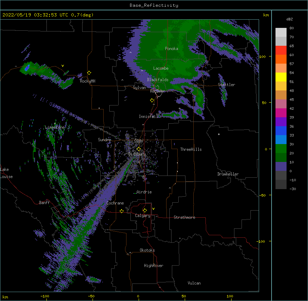The width and height of the screenshot is (308, 301).
Task: Click the ThreeHills label
Action: coord(191,149)
